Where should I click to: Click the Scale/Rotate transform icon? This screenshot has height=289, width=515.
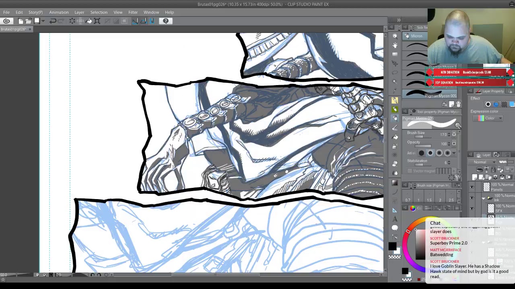point(97,21)
